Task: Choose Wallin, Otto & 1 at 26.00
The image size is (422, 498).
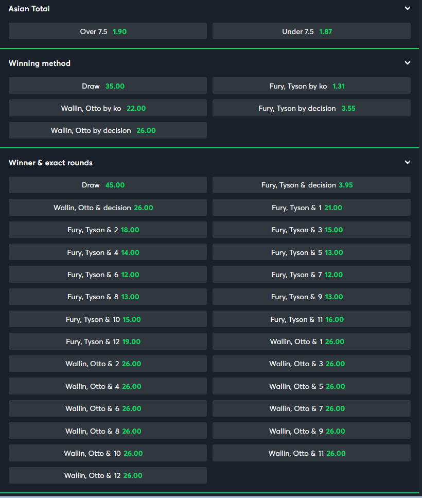Action: [311, 341]
